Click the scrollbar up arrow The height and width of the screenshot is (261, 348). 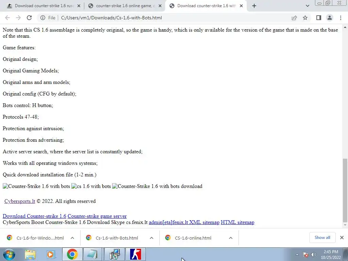coord(345,27)
